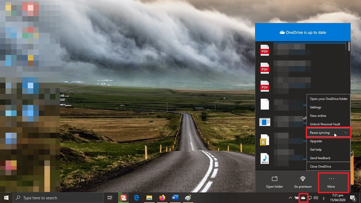The width and height of the screenshot is (361, 203).
Task: Open the OneDrive cloud icon in system tray
Action: coord(303,198)
